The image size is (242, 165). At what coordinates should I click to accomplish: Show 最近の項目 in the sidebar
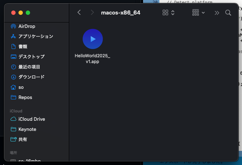click(x=37, y=67)
